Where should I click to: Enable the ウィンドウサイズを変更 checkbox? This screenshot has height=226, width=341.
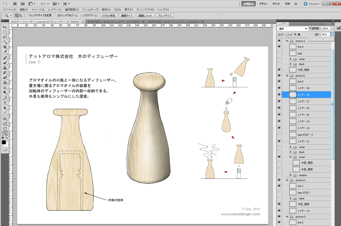tap(27, 16)
